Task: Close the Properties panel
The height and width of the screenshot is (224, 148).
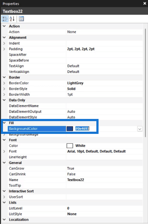Action: tap(145, 3)
